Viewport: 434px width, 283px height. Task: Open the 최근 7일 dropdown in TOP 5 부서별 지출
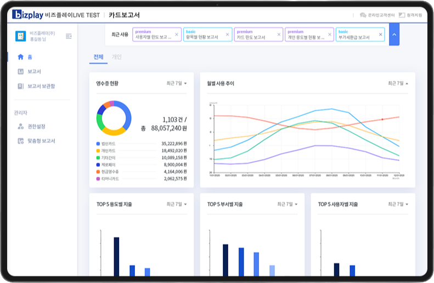(288, 204)
